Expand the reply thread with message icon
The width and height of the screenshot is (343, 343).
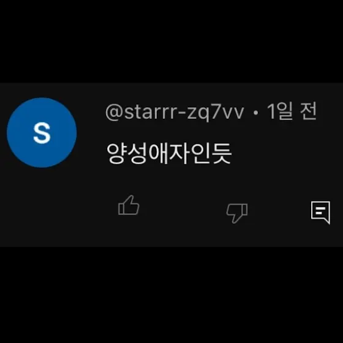point(321,213)
